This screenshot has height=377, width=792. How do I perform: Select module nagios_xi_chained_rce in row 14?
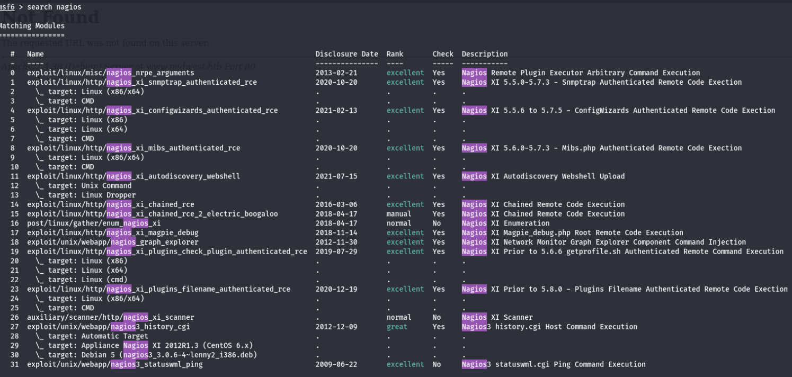(111, 204)
